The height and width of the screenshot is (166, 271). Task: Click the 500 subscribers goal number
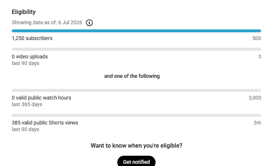pos(257,38)
